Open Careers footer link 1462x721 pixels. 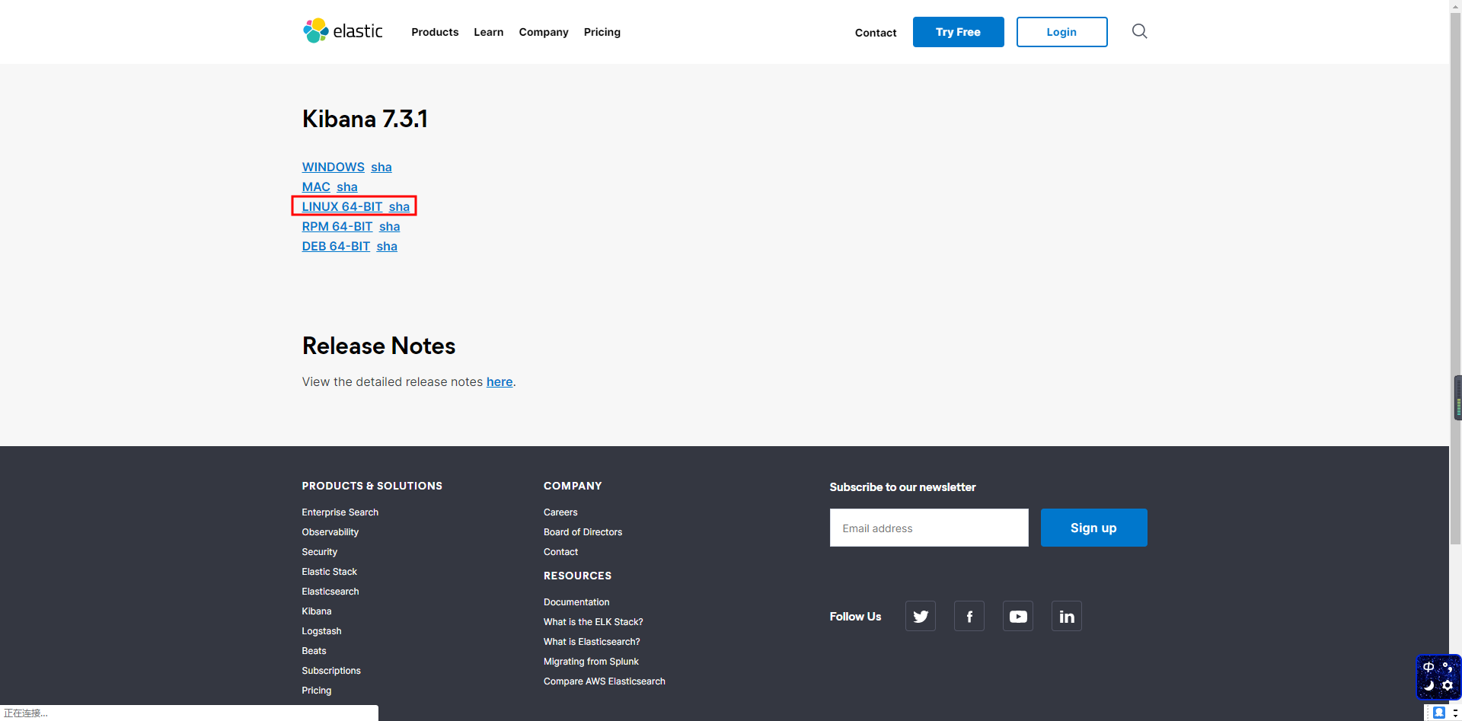point(560,512)
